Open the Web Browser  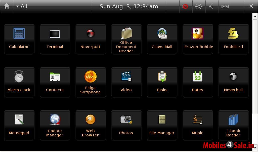pos(91,125)
